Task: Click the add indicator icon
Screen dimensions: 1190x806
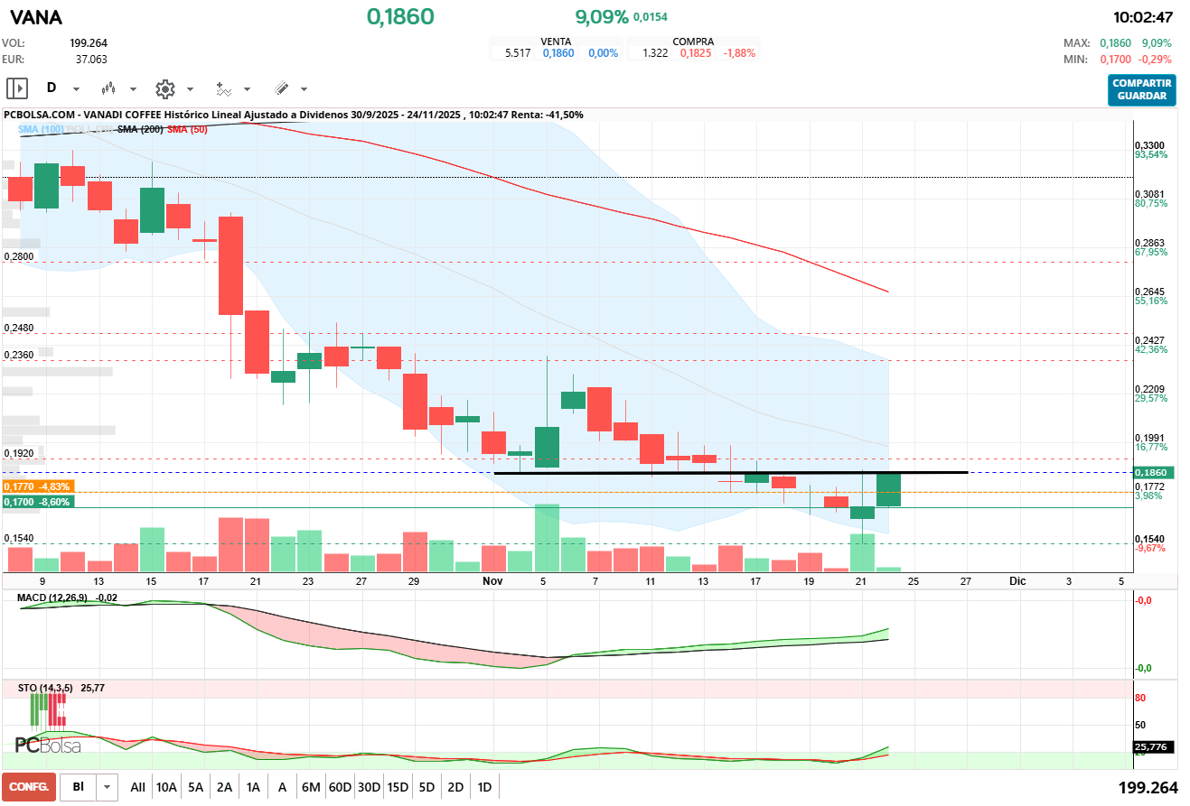Action: (223, 88)
